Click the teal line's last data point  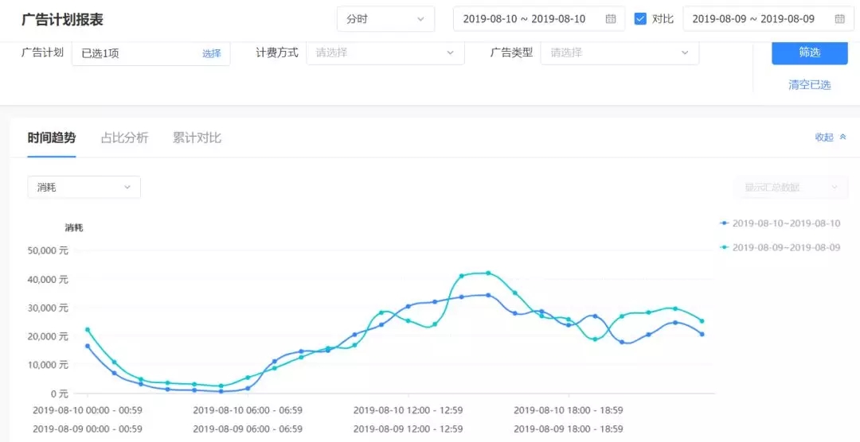(702, 321)
